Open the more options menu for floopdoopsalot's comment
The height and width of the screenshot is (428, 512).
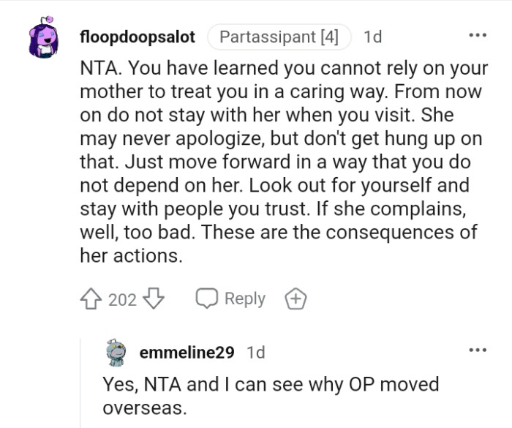pyautogui.click(x=477, y=35)
